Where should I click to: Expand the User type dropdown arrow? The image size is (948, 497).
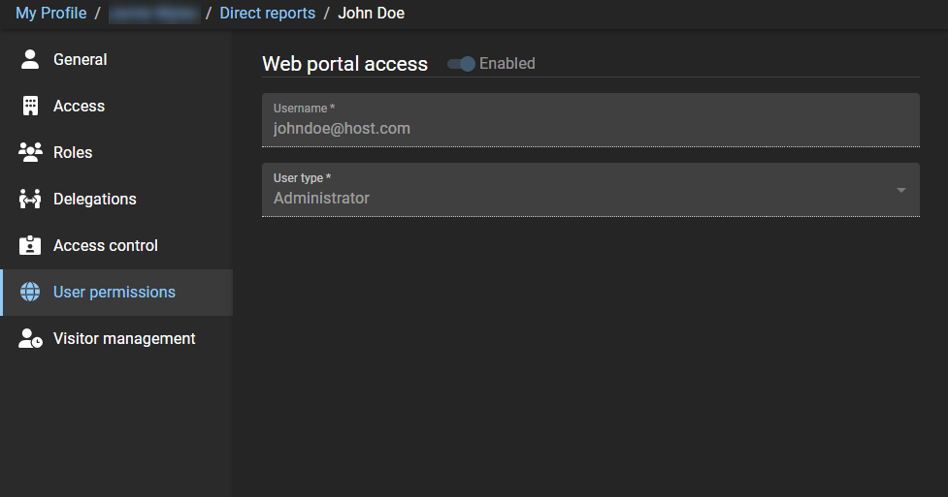point(900,190)
